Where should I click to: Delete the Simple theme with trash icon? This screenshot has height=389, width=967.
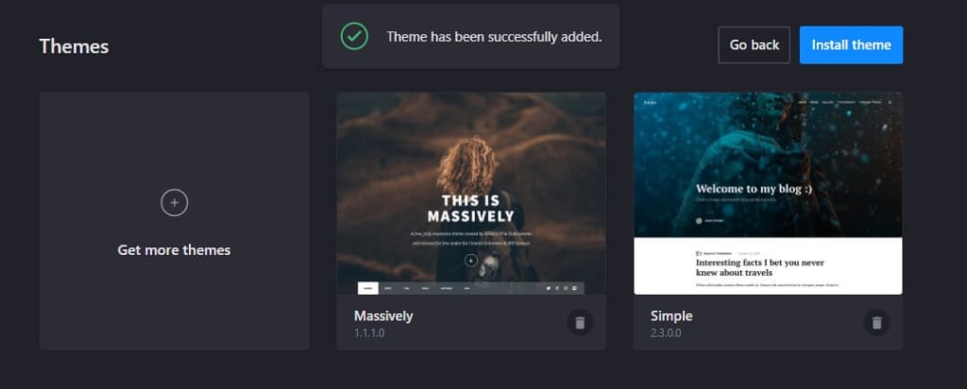[x=877, y=322]
